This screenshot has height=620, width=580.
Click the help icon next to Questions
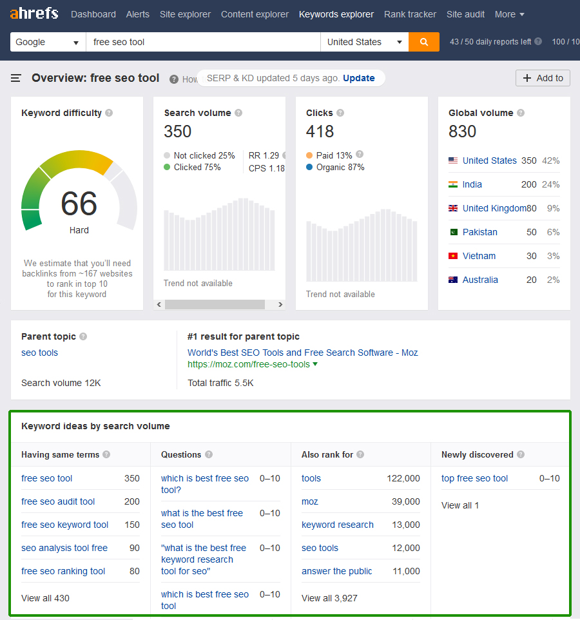point(209,454)
